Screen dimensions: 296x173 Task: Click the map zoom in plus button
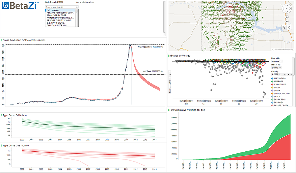(x=287, y=17)
